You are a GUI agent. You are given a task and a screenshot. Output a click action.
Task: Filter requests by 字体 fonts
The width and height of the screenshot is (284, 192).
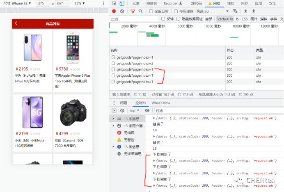273,19
